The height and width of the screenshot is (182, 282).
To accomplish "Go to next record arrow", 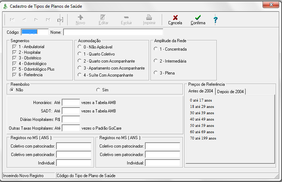I will coord(36,20).
